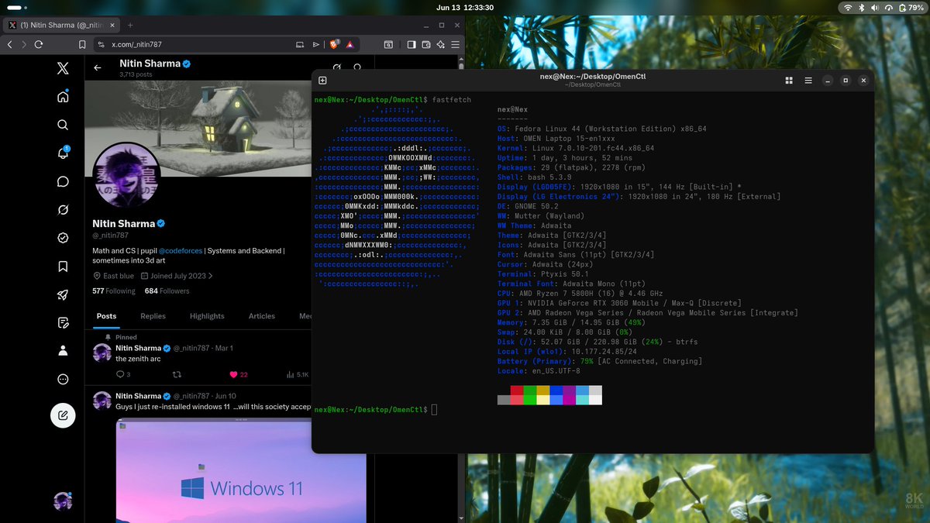Toggle the browser sidebar panel
The width and height of the screenshot is (930, 523).
click(x=412, y=45)
